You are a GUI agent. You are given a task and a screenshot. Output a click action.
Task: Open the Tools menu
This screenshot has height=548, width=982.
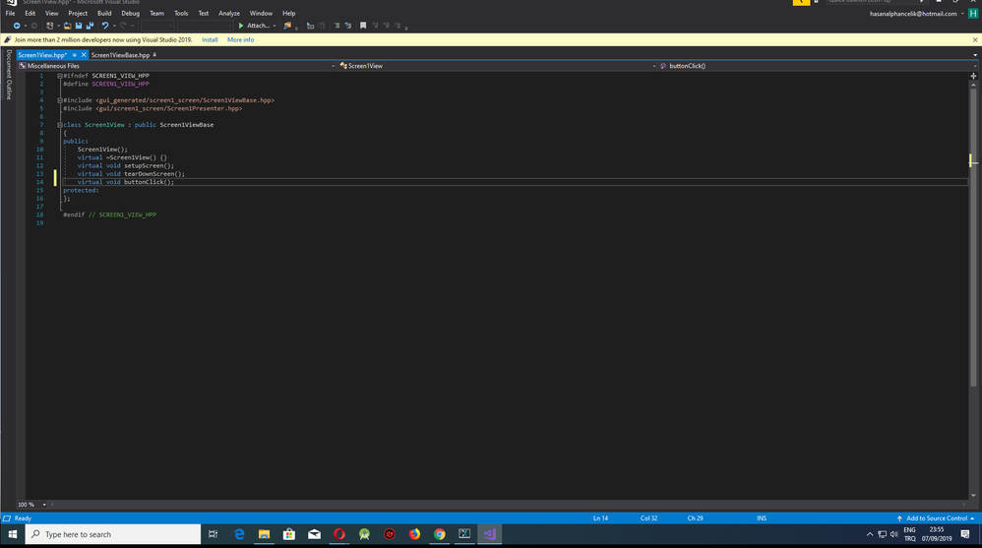[x=181, y=13]
